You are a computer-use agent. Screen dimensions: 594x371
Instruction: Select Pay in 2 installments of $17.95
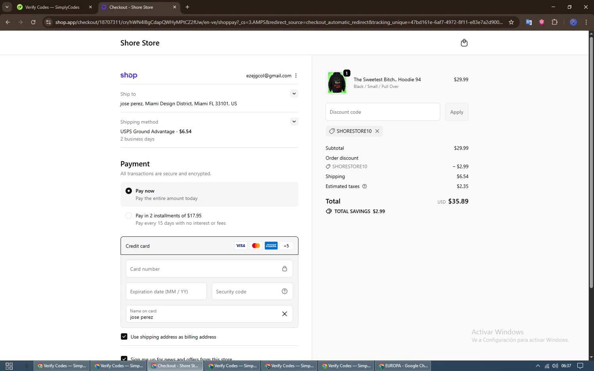[x=129, y=216]
